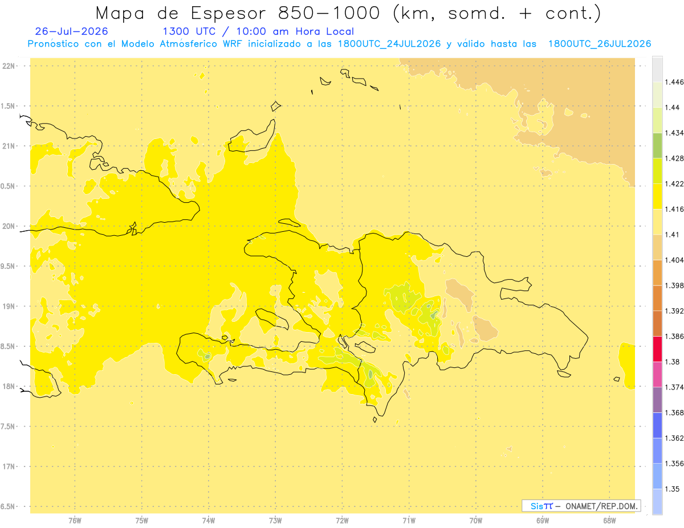Click the 70W longitude label
Screen dimensions: 684x528
pos(476,521)
